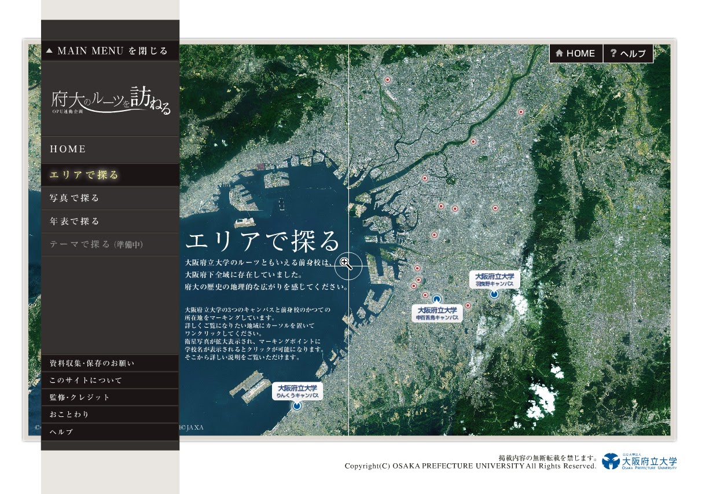The width and height of the screenshot is (702, 494).
Task: Click the highlighted エリアで探る menu entry
Action: (109, 174)
